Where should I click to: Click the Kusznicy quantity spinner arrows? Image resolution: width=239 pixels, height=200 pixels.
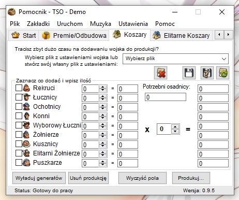pos(103,145)
